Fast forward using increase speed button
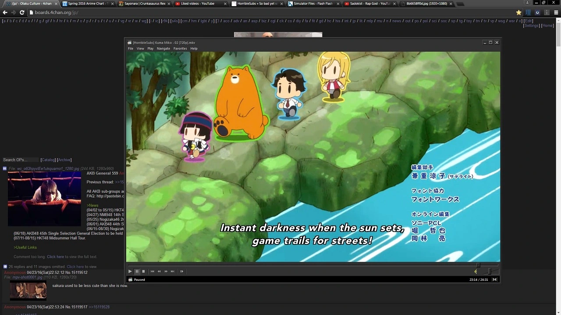The image size is (561, 315). tap(166, 272)
